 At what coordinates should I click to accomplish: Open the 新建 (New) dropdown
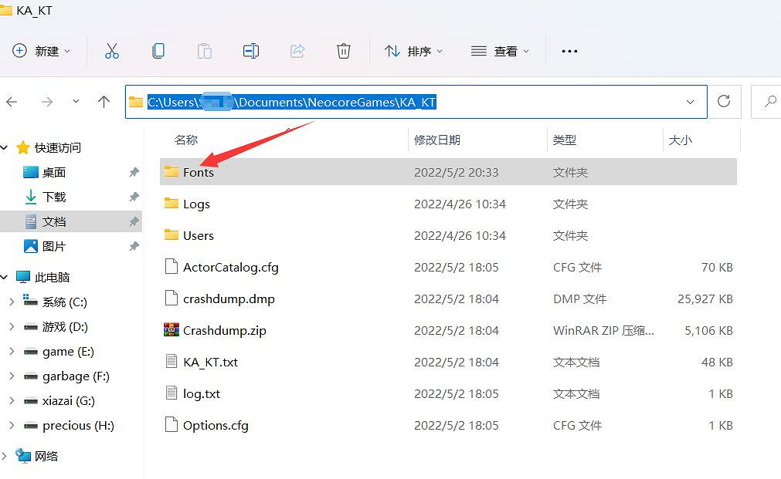(42, 51)
